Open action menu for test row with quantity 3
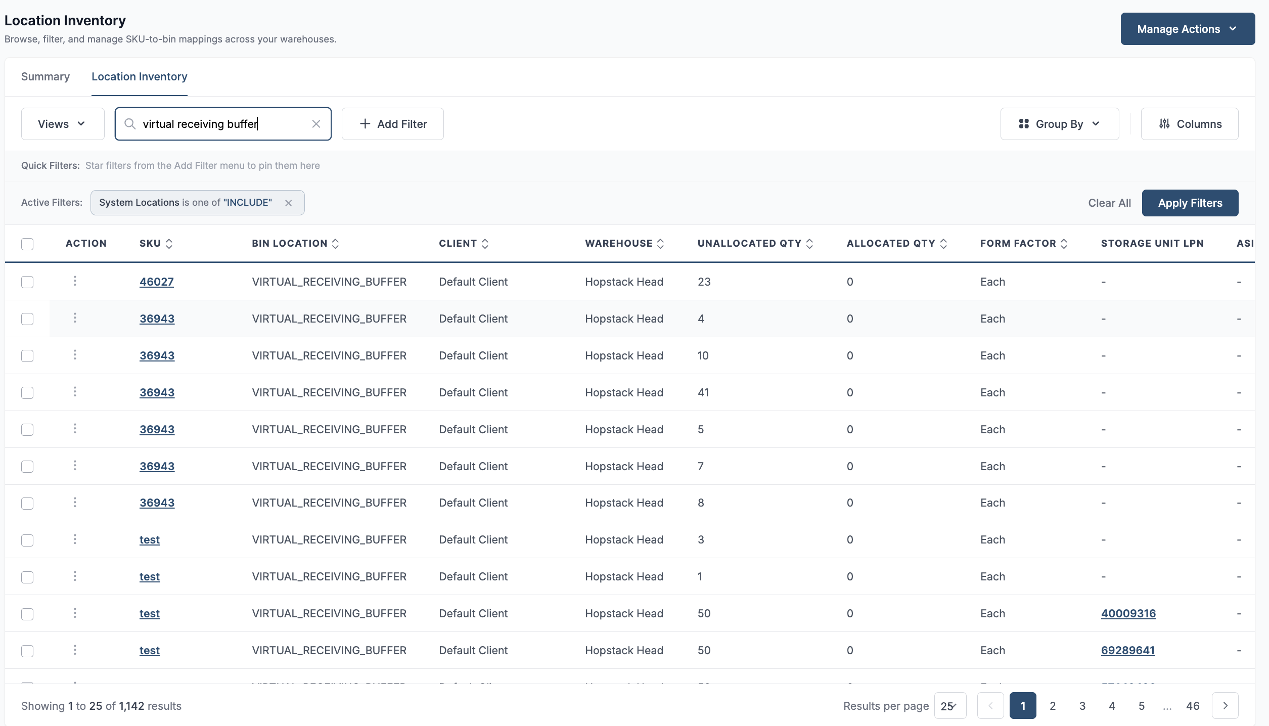The width and height of the screenshot is (1269, 726). pyautogui.click(x=75, y=539)
